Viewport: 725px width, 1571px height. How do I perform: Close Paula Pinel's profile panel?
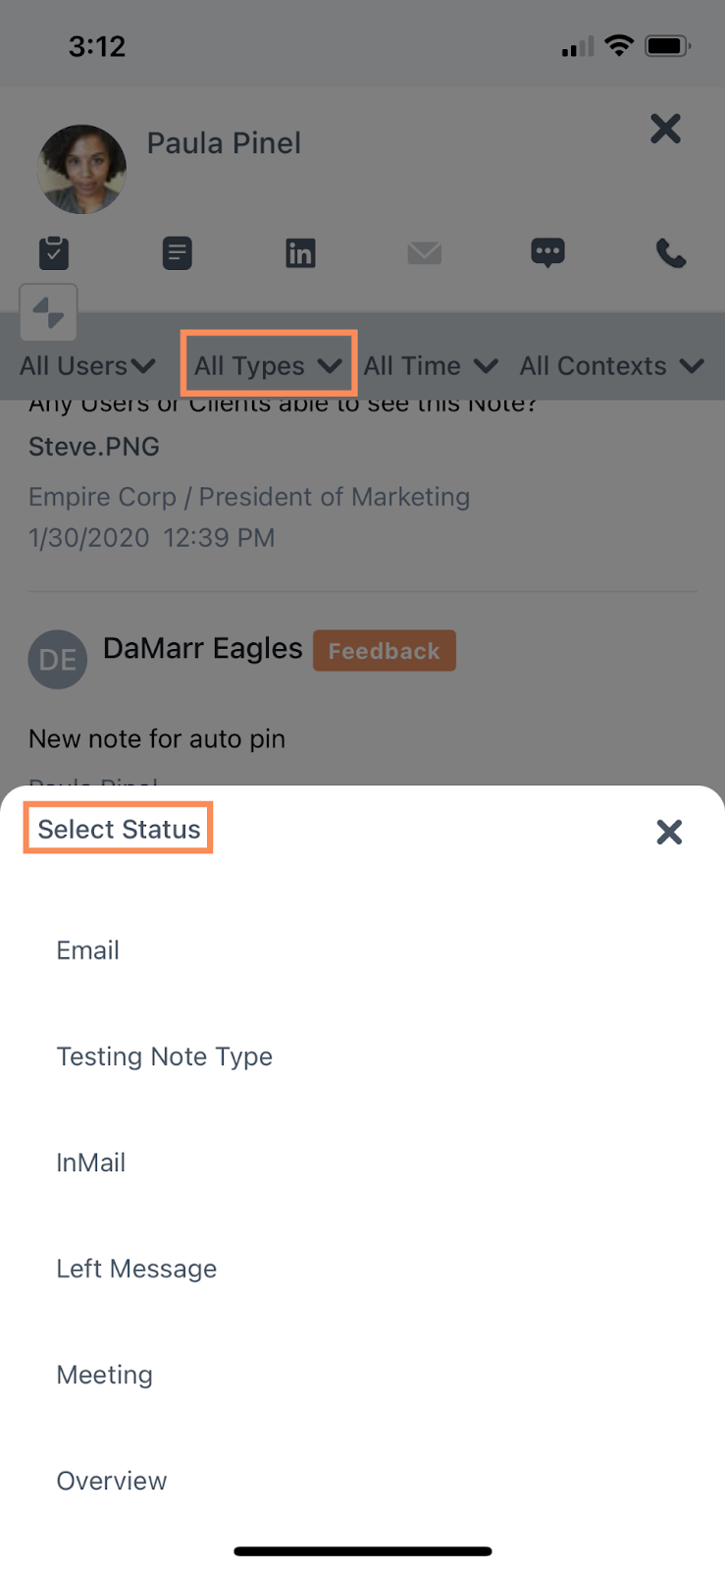click(x=665, y=128)
